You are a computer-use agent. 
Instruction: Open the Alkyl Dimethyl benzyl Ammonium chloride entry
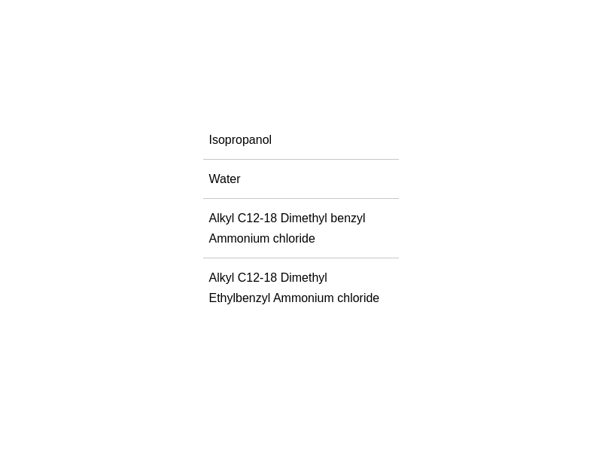click(301, 228)
